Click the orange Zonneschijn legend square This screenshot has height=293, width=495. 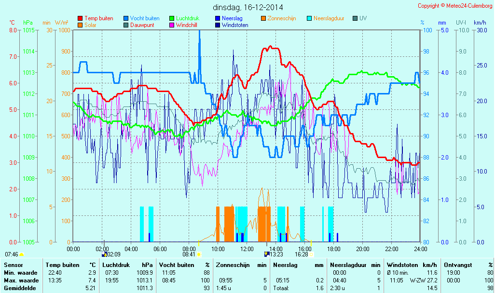point(263,18)
